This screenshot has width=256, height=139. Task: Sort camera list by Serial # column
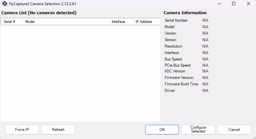[x=12, y=22]
